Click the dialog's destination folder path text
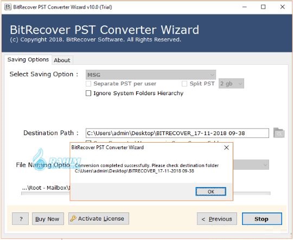Image resolution: width=293 pixels, height=240 pixels. (x=135, y=171)
